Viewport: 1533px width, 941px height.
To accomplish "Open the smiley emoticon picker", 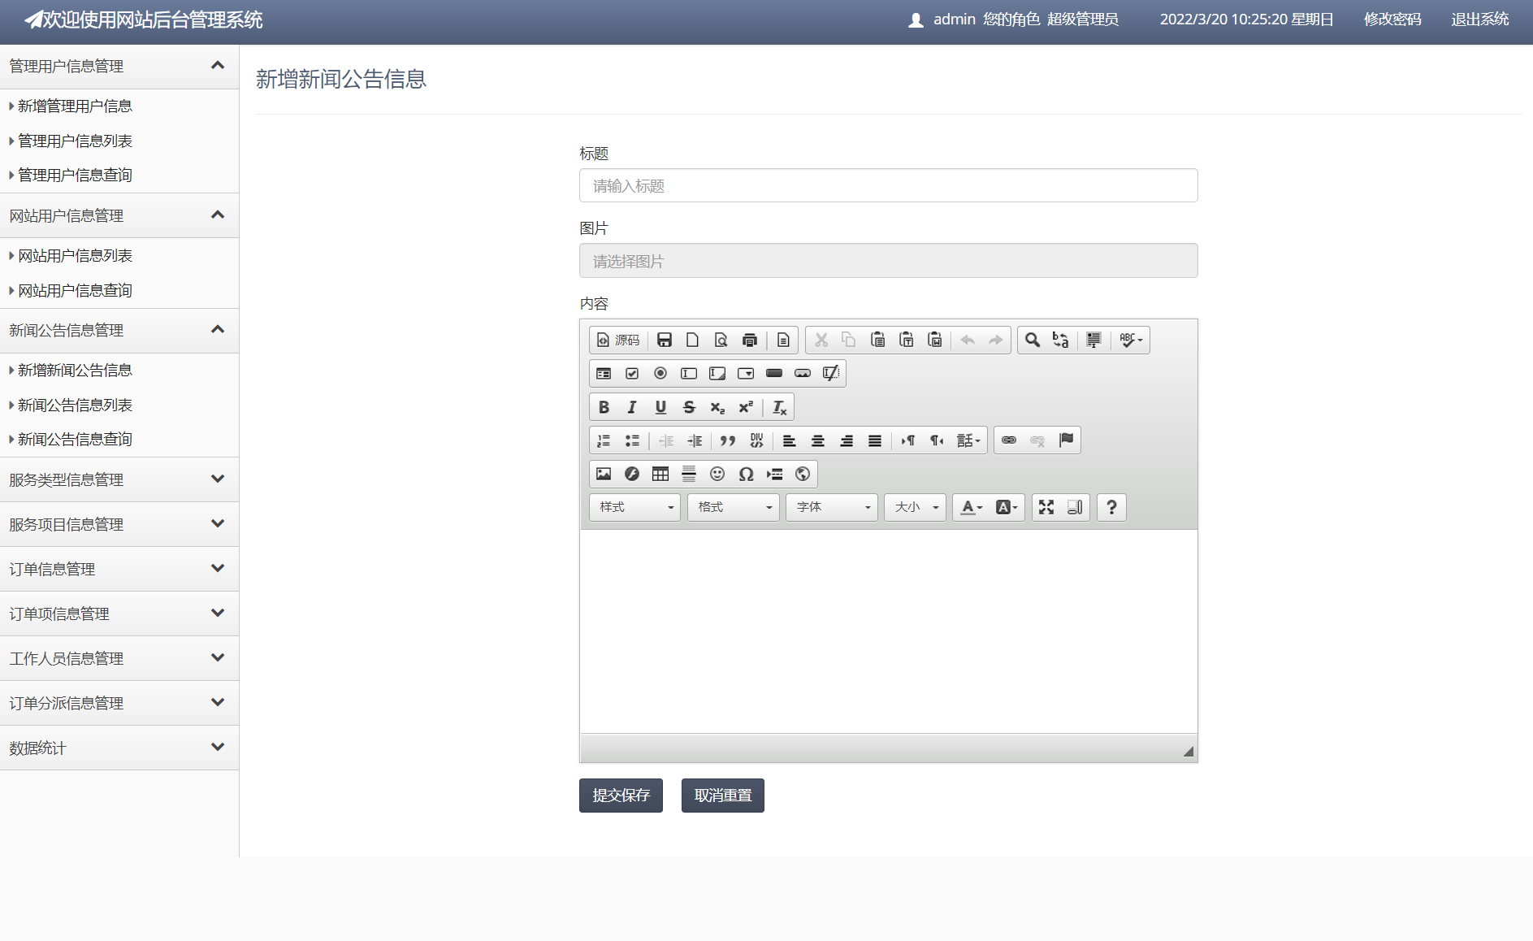I will [717, 474].
